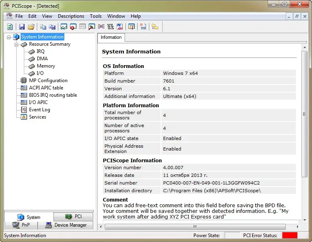Viewport: 312px width, 242px height.
Task: Click the black tree hierarchy toolbar icon
Action: tap(110, 27)
